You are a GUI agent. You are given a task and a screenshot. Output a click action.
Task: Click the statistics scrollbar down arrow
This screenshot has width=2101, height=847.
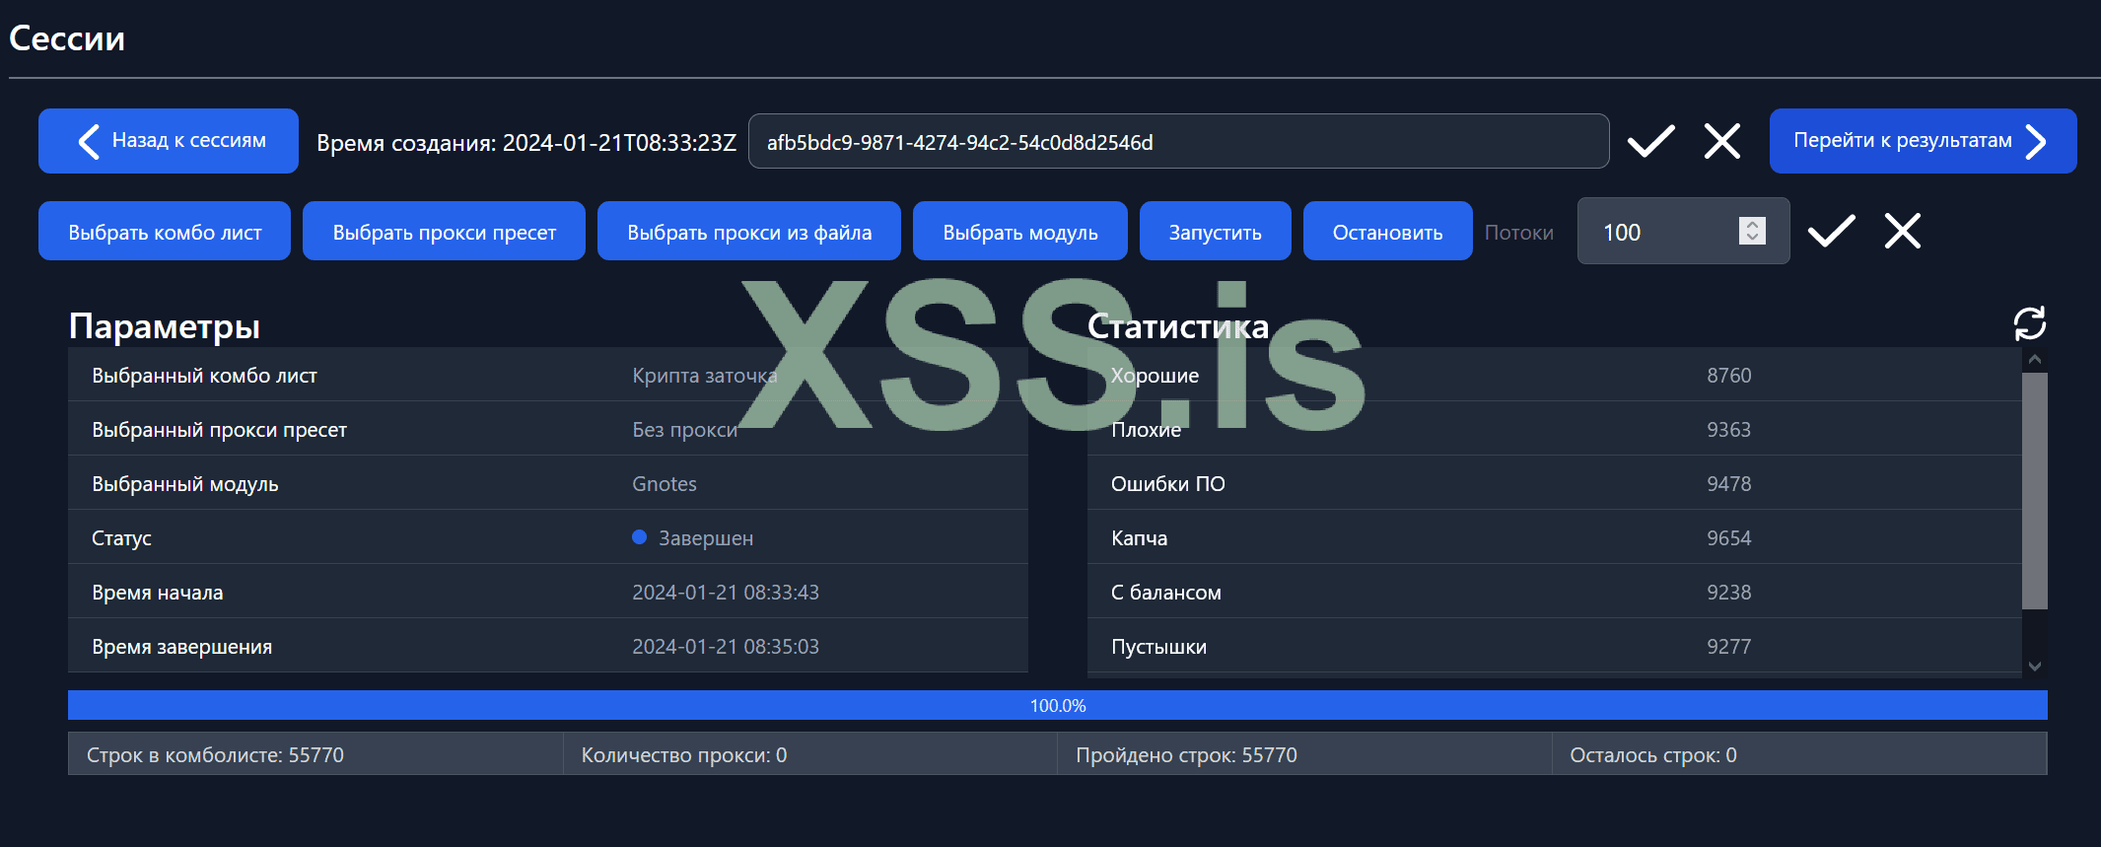coord(2035,667)
